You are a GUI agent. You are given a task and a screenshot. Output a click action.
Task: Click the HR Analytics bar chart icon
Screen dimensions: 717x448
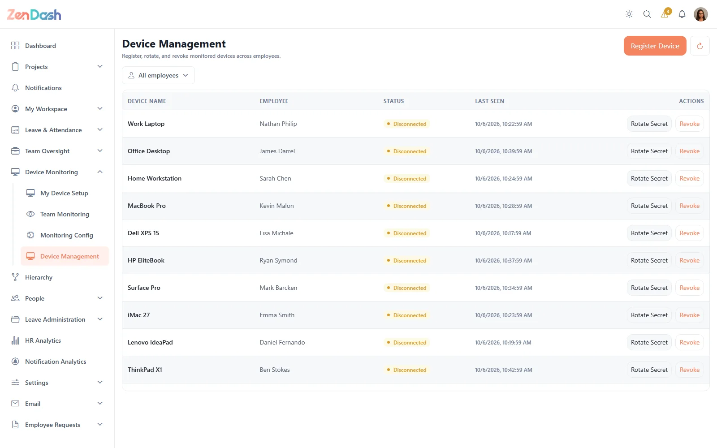coord(15,340)
